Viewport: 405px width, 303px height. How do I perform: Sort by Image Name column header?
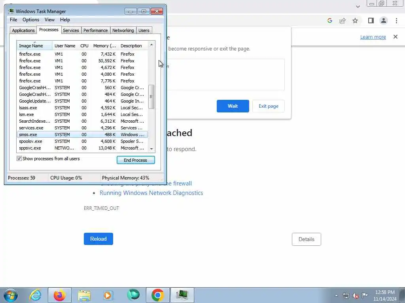point(34,46)
